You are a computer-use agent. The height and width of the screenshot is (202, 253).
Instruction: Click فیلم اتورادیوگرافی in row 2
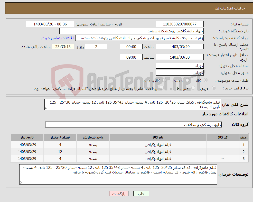click(158, 152)
